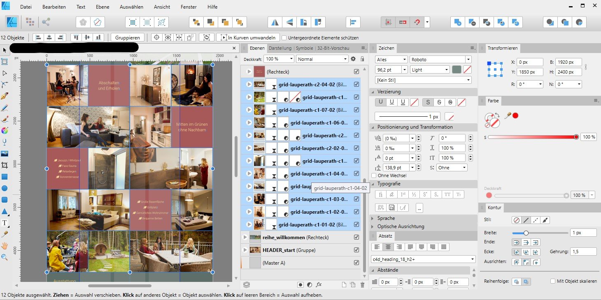
Task: Toggle visibility of reihe_willkommen layer
Action: (x=356, y=237)
